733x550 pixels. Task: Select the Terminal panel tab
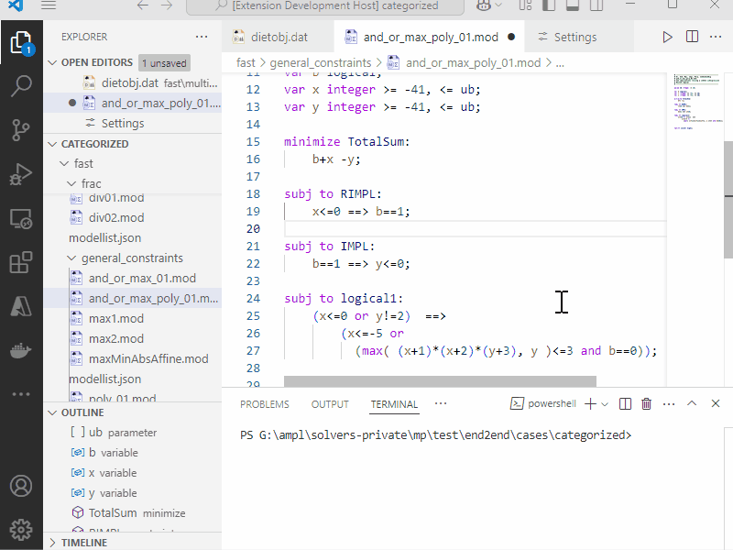point(394,404)
